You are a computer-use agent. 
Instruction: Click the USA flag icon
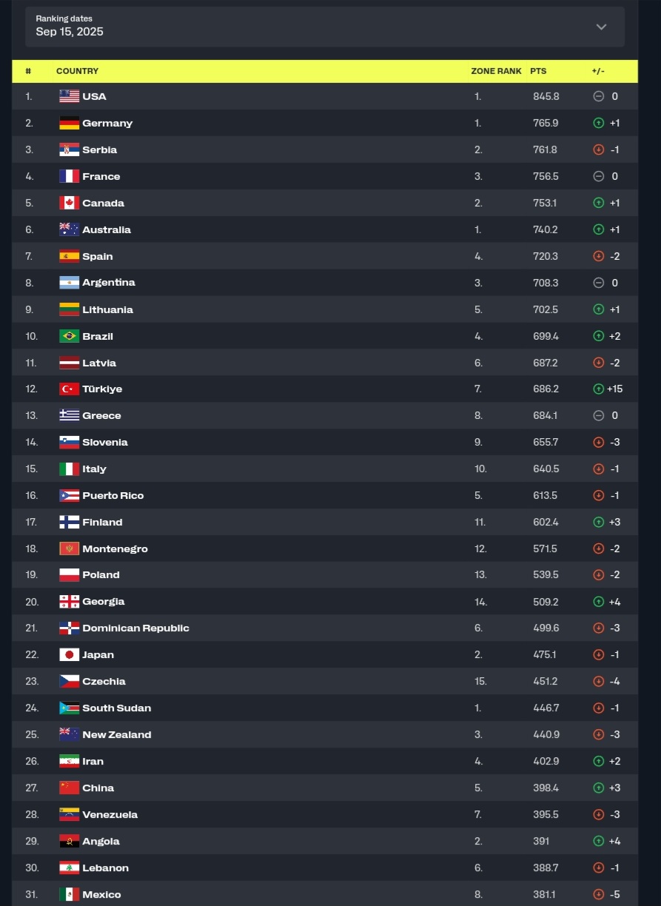click(x=69, y=96)
